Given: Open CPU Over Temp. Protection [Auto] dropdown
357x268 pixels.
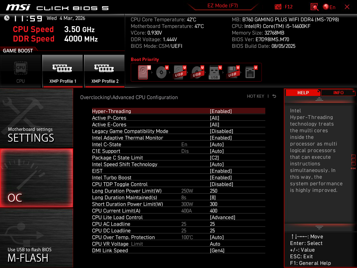Looking at the screenshot, I should click(217, 237).
